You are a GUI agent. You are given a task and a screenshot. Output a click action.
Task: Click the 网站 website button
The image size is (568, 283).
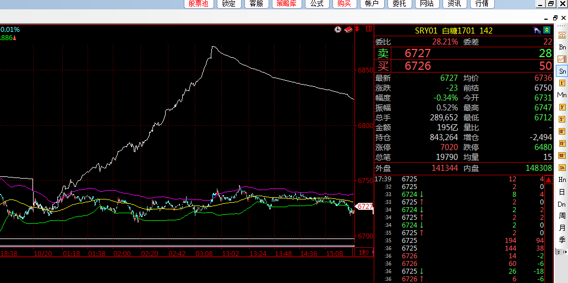click(x=427, y=4)
